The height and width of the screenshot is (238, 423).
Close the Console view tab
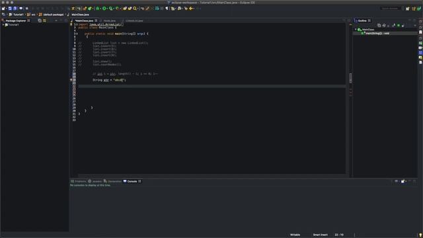[139, 181]
